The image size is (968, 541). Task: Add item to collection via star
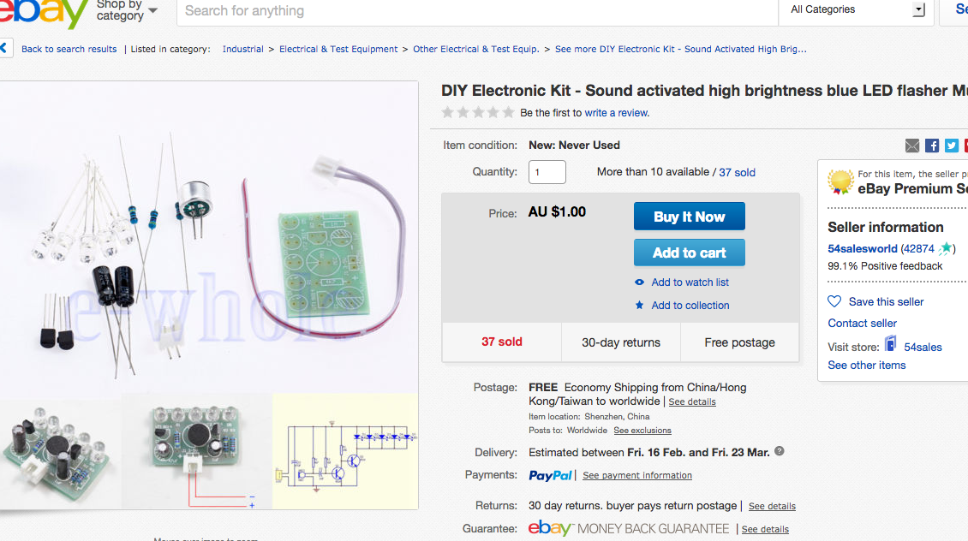coord(639,306)
